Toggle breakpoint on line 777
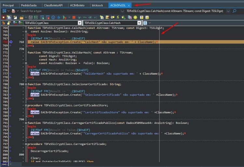244x167 pixels. pyautogui.click(x=10, y=74)
